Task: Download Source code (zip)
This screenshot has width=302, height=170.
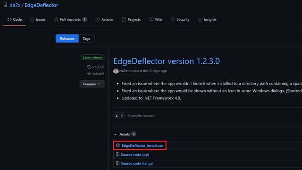Action: 135,154
